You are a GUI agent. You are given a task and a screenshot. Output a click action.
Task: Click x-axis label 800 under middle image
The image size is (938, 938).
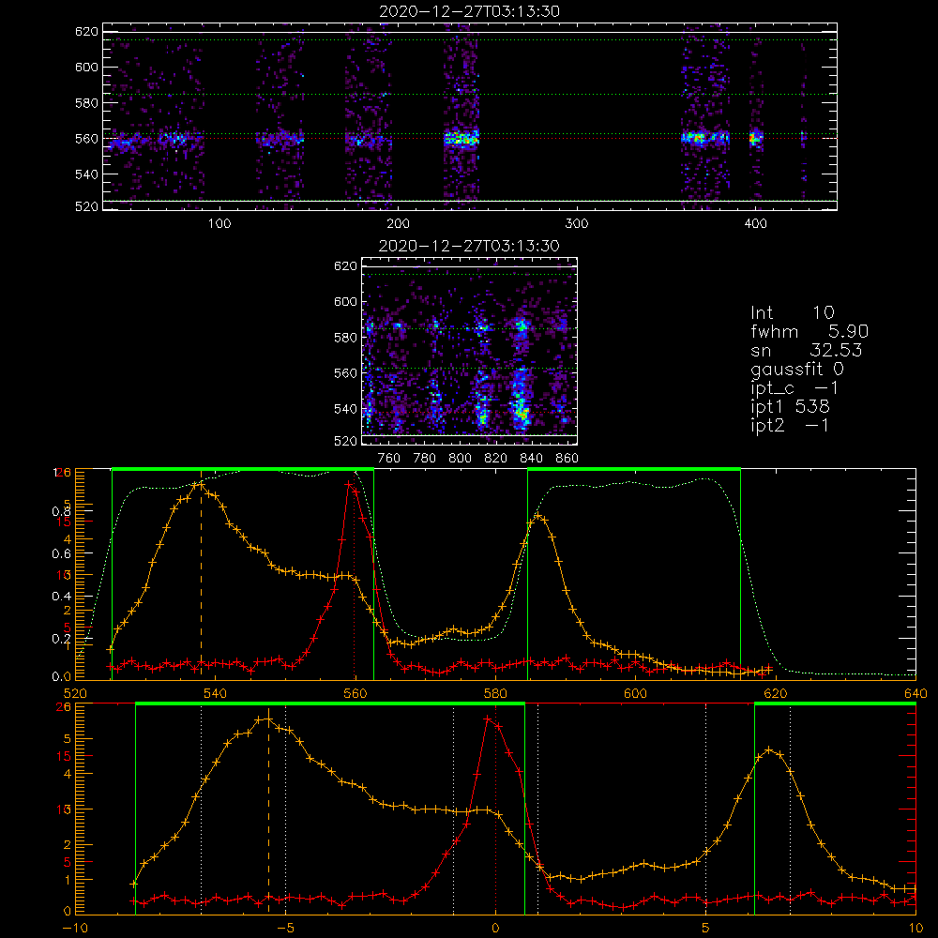[x=460, y=459]
